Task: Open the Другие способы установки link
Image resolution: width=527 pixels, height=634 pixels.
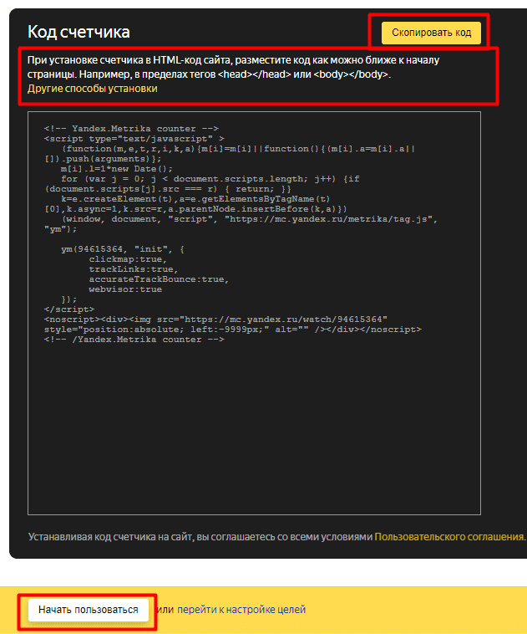Action: click(x=92, y=88)
